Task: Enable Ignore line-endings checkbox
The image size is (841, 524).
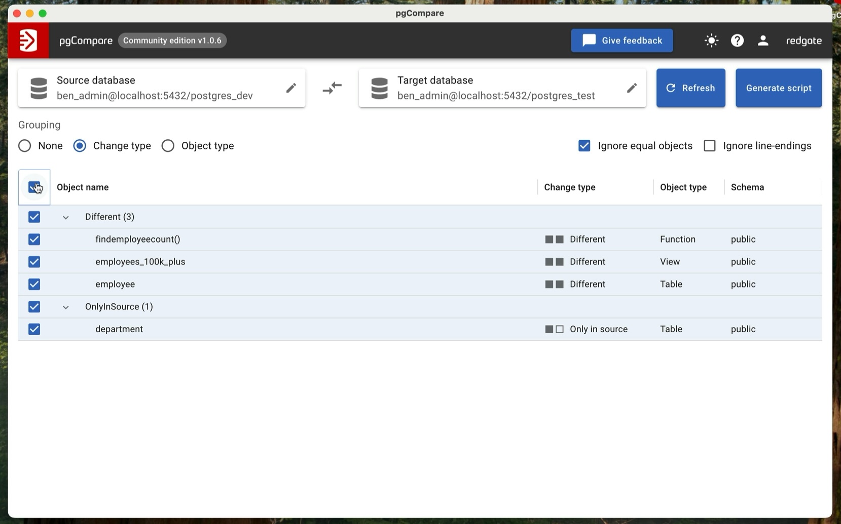Action: (x=710, y=146)
